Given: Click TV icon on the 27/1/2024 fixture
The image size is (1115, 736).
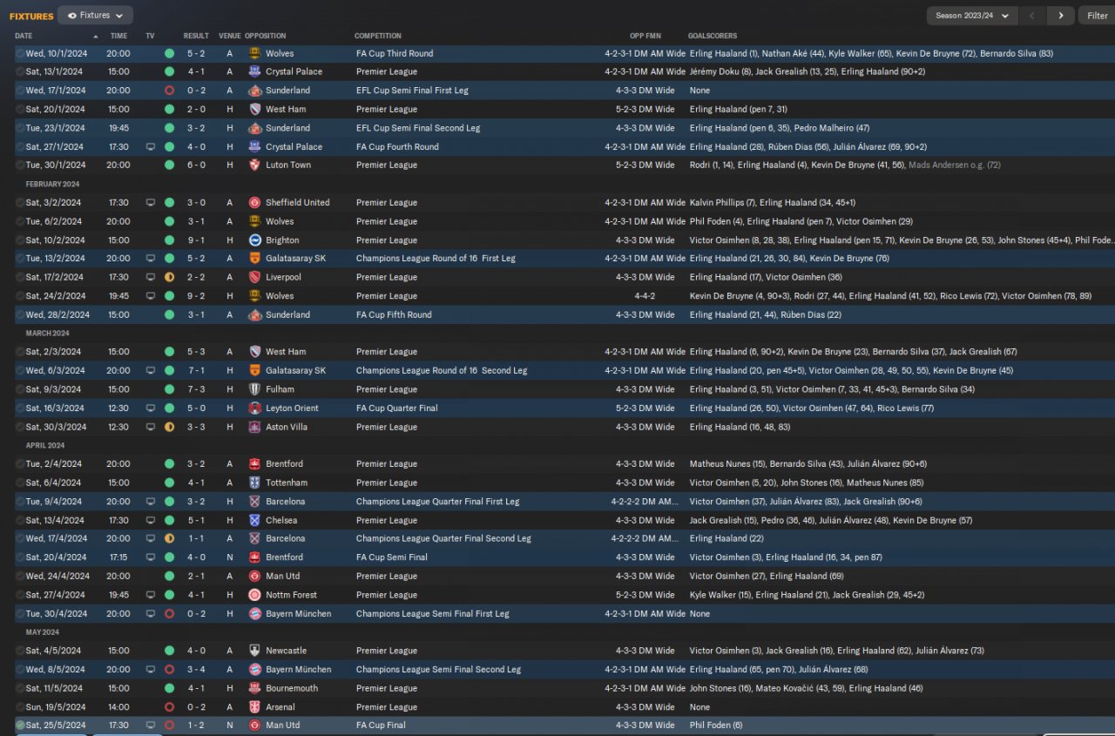Looking at the screenshot, I should [x=151, y=146].
